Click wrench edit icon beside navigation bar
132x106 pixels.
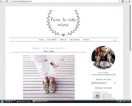click(x=115, y=40)
